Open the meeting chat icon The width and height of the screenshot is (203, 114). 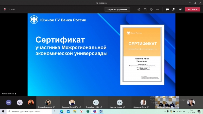145,9
